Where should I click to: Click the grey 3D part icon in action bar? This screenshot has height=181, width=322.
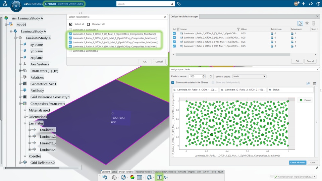114,177
